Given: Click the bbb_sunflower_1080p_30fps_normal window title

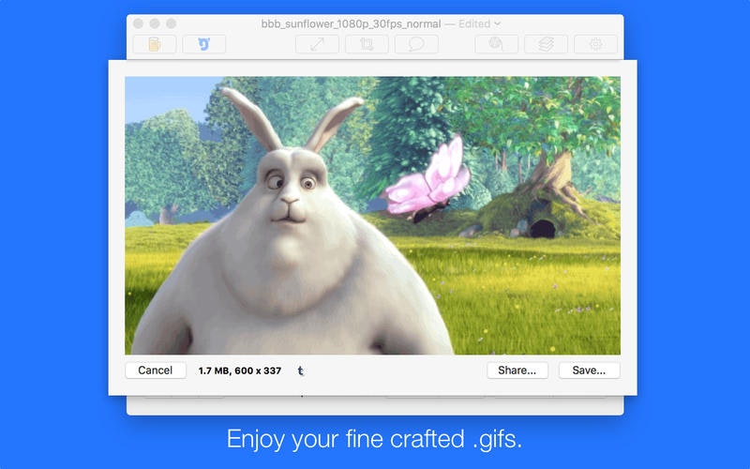Looking at the screenshot, I should point(351,24).
